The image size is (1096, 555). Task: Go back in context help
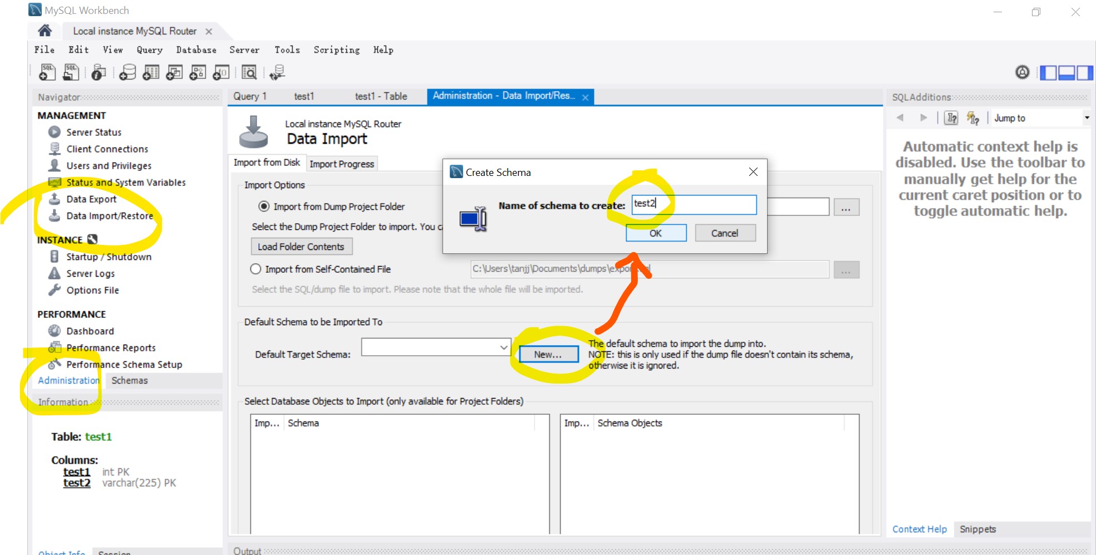pos(900,117)
